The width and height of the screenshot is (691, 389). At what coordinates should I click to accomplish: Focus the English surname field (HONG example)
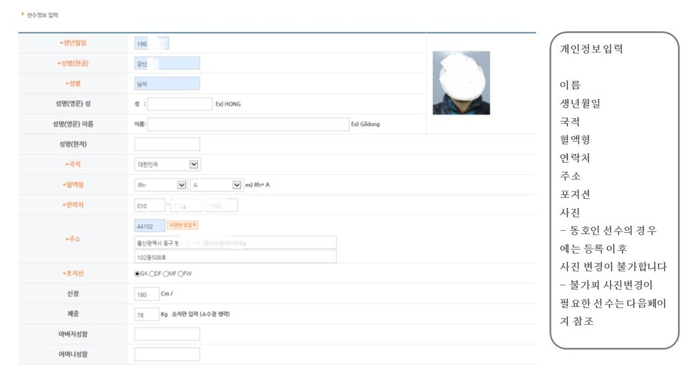coord(180,104)
